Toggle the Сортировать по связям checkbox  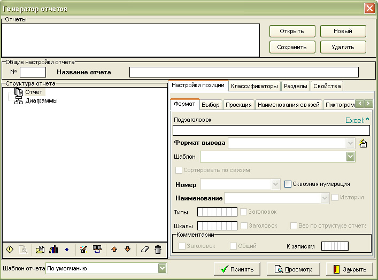coord(179,170)
